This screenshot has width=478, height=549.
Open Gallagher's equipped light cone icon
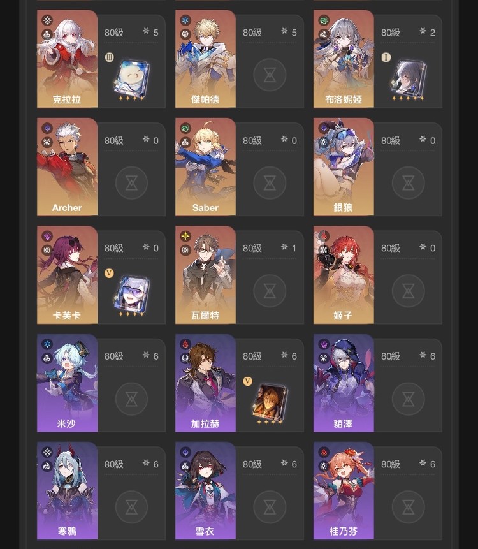click(270, 401)
